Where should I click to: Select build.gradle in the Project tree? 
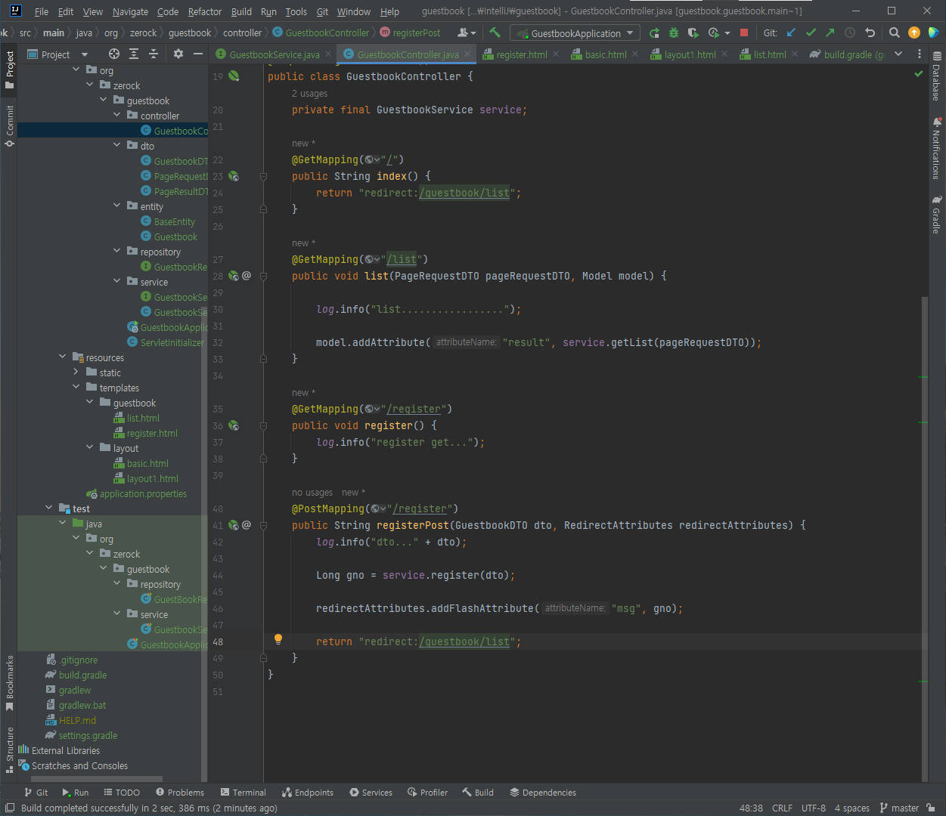point(82,675)
